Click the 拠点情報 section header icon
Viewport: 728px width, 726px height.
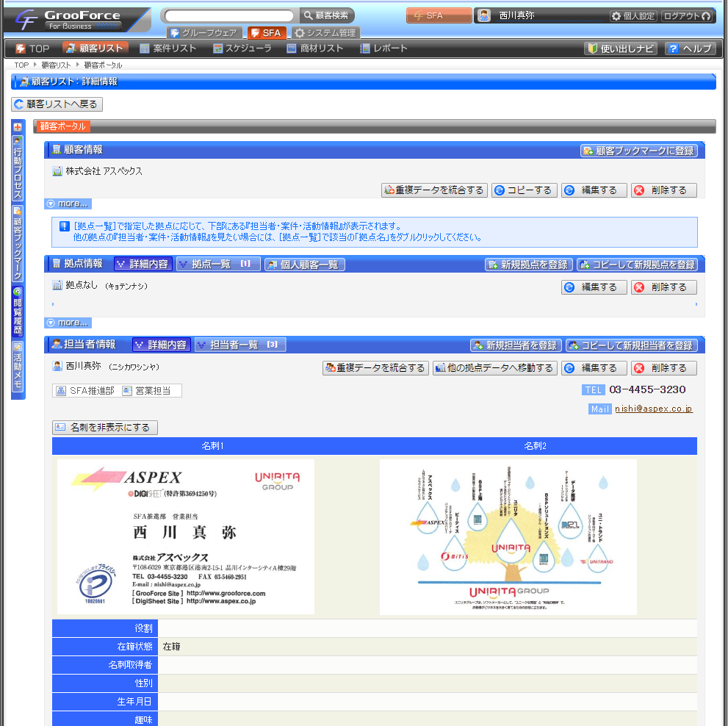(x=57, y=263)
